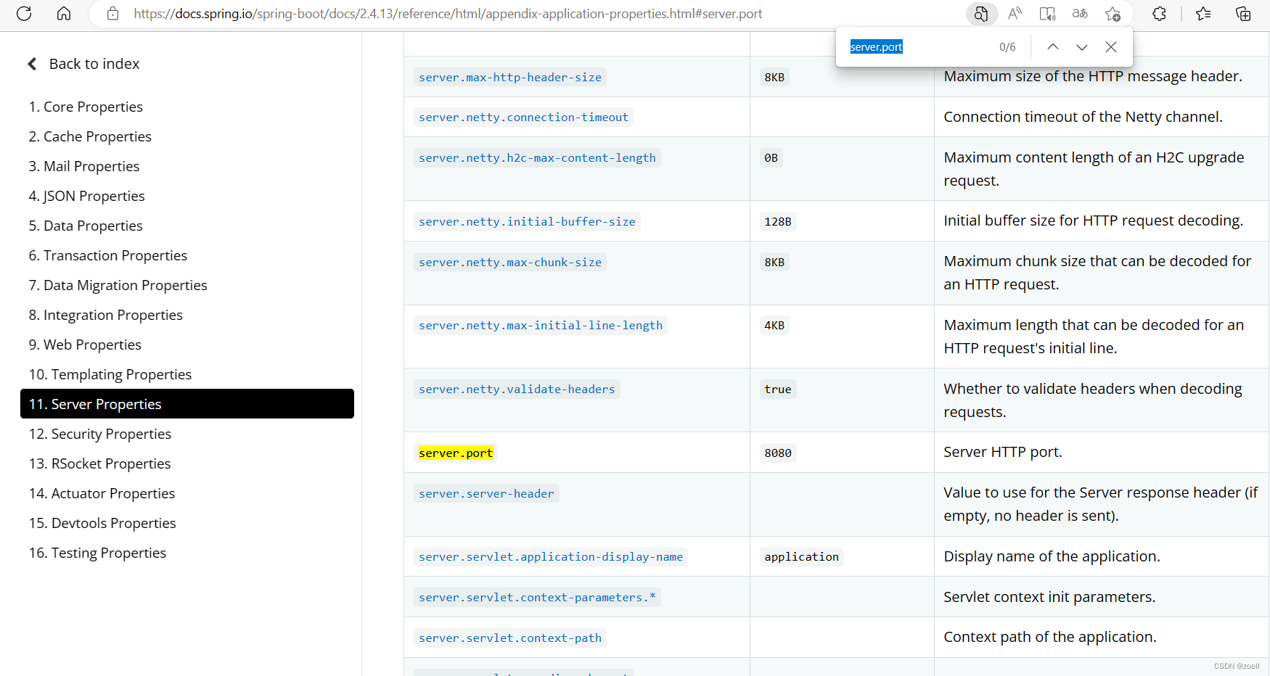Open the Collections panel
Screen dimensions: 1270x676
click(x=1242, y=13)
